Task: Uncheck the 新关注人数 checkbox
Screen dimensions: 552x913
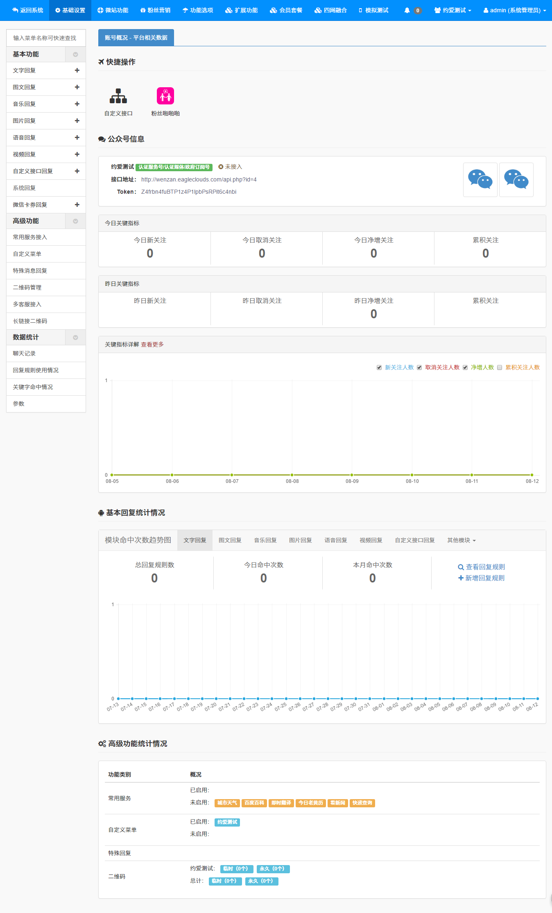Action: [x=379, y=367]
